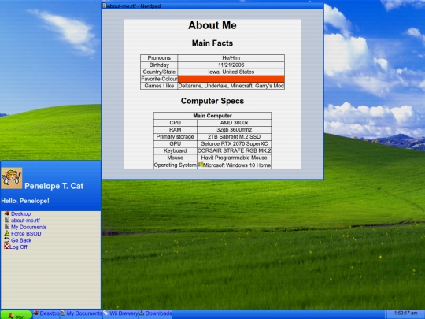Click the Penelope T. Cat avatar picture
The width and height of the screenshot is (425, 319).
[12, 178]
